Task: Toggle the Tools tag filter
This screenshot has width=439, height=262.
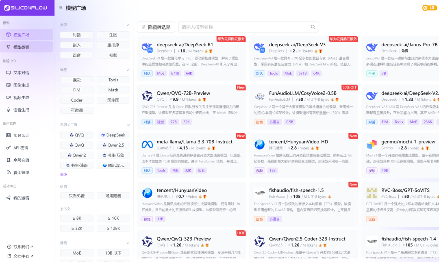Action: pos(113,80)
